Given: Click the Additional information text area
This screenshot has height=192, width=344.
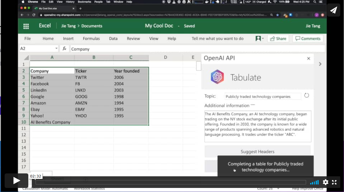Looking at the screenshot, I should click(x=258, y=126).
